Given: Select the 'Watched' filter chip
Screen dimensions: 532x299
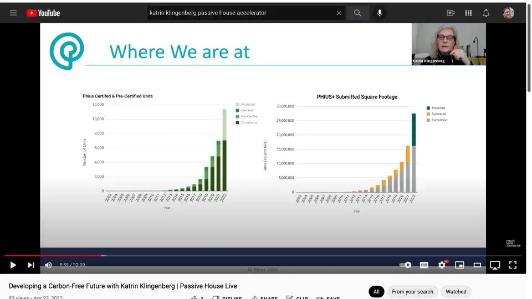Looking at the screenshot, I should [x=456, y=291].
